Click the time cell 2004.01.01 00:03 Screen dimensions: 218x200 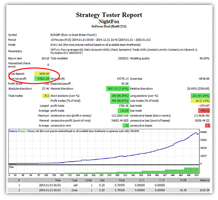(50, 190)
